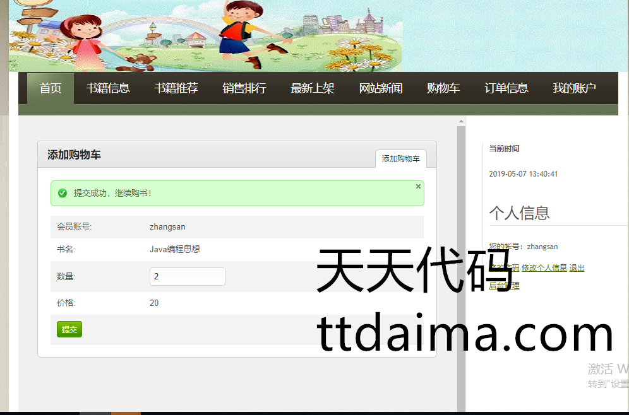This screenshot has height=415, width=629.
Task: Open the 网站新闻 news page
Action: pos(381,88)
